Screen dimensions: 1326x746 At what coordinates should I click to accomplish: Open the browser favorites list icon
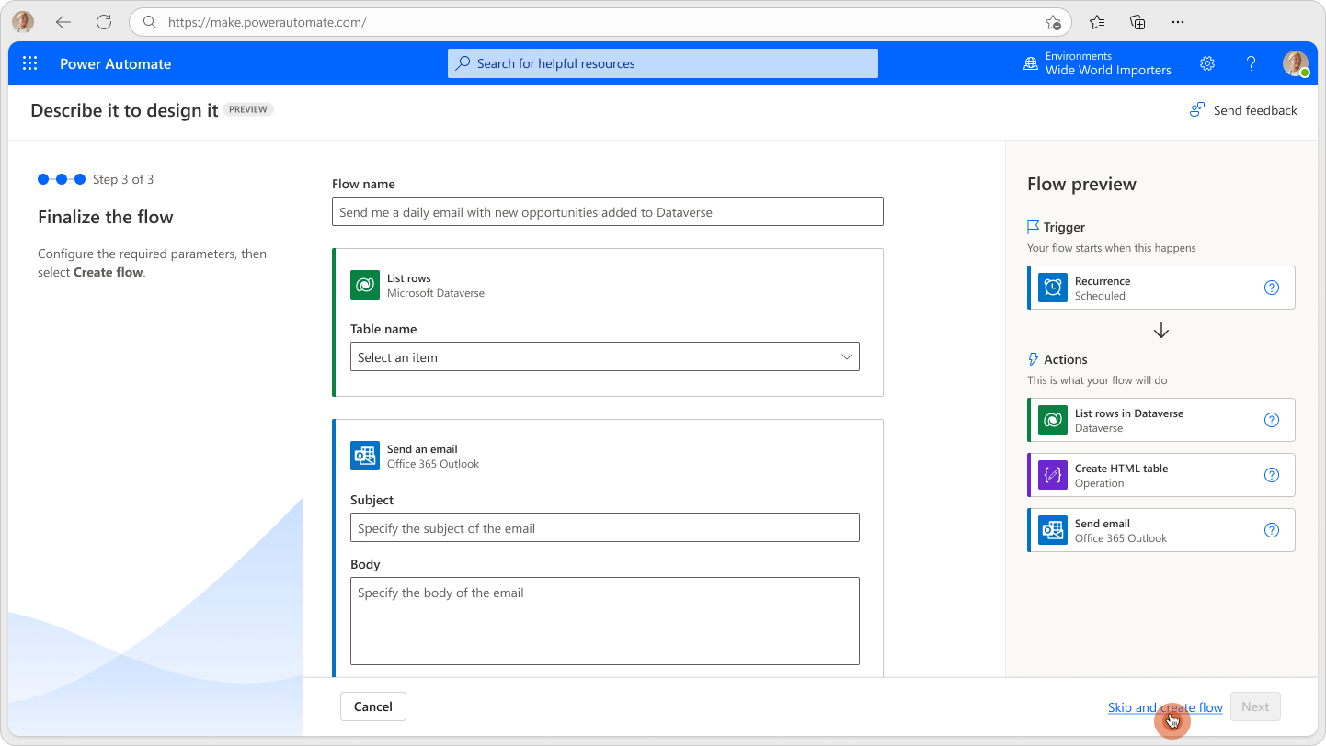coord(1097,22)
